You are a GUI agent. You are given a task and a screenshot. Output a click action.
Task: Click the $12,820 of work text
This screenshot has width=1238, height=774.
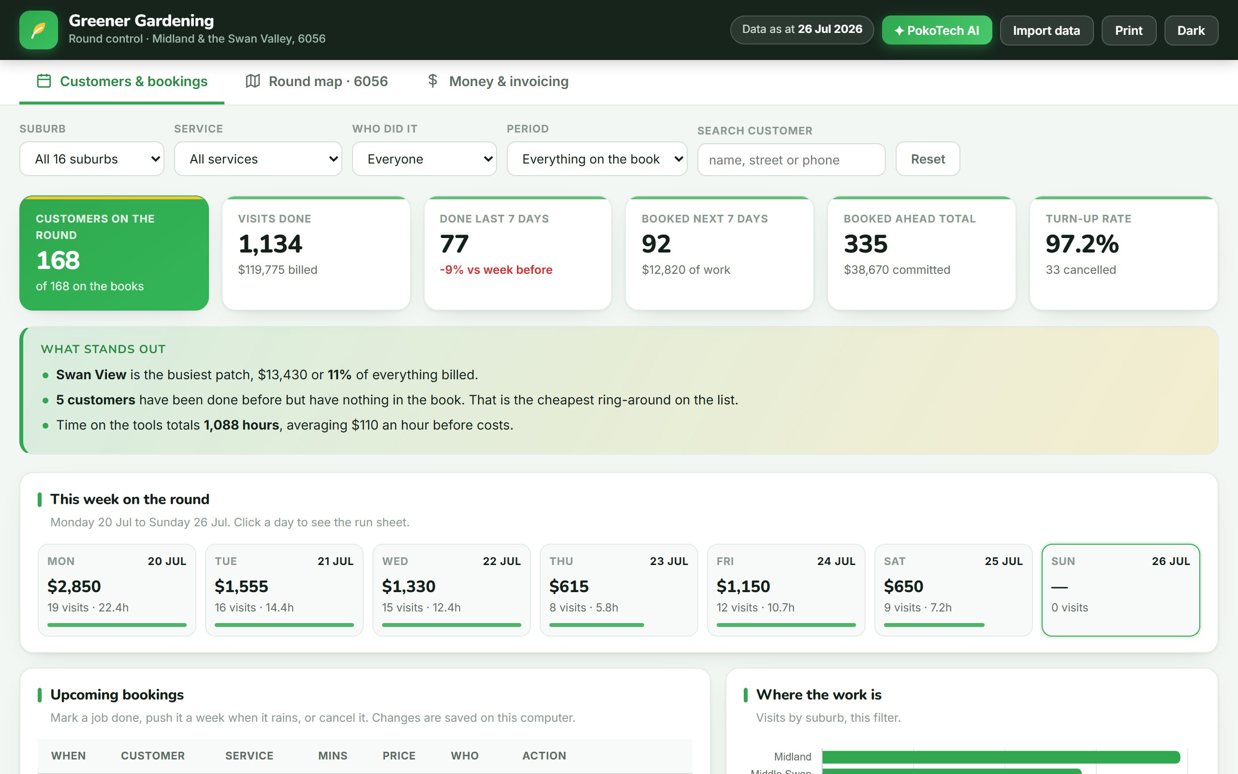(x=686, y=270)
